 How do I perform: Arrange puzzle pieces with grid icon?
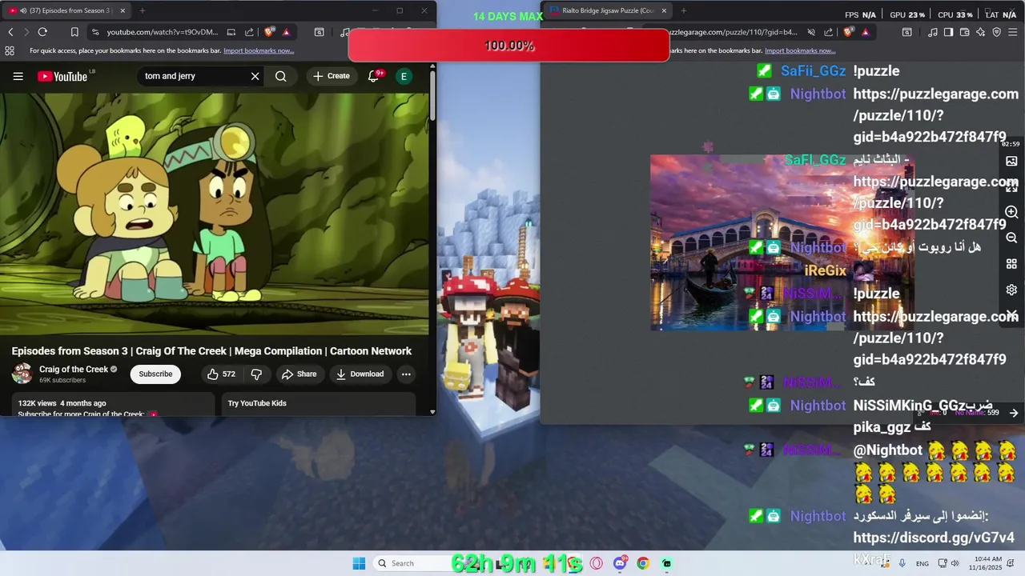(1011, 264)
